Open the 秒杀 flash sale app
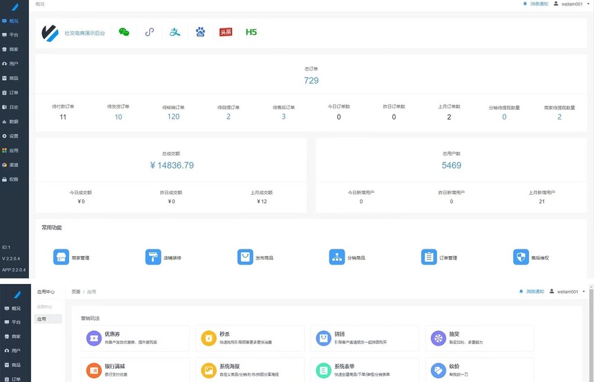The width and height of the screenshot is (594, 382). (x=208, y=338)
